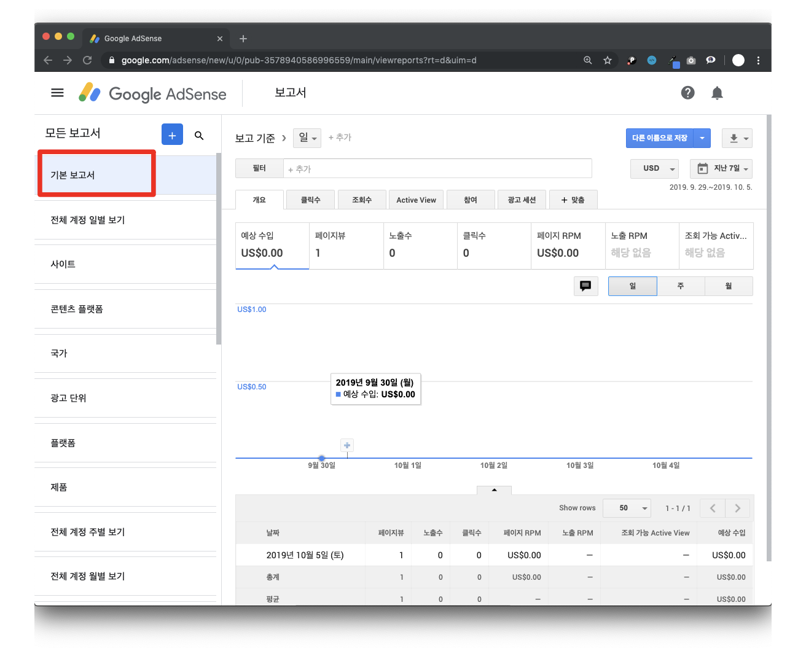Open the chart annotations comment icon
Viewport: 806px width, 651px height.
point(585,286)
